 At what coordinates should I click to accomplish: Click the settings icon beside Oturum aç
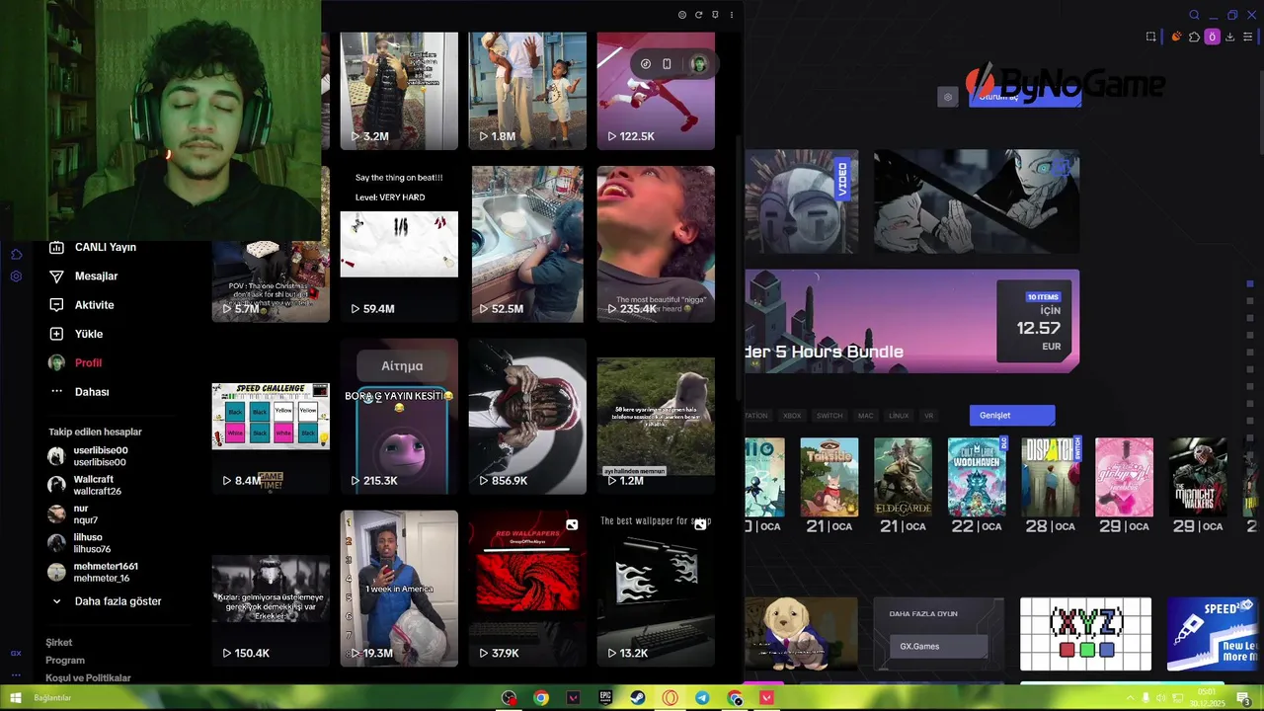click(x=948, y=97)
